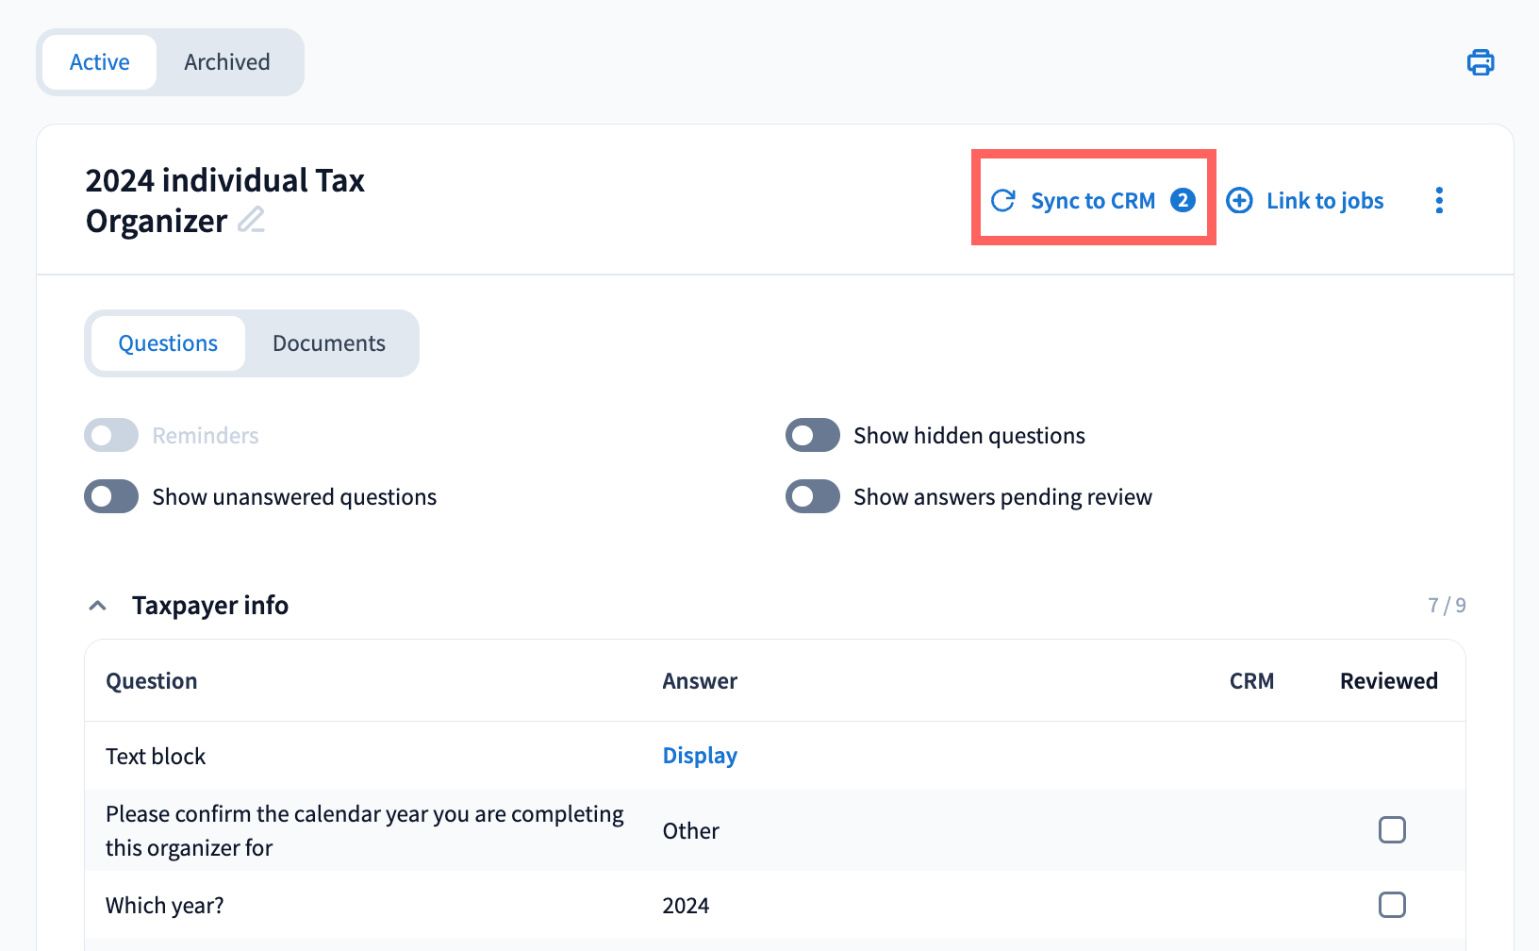
Task: Click the plus circle icon for jobs
Action: pyautogui.click(x=1239, y=200)
